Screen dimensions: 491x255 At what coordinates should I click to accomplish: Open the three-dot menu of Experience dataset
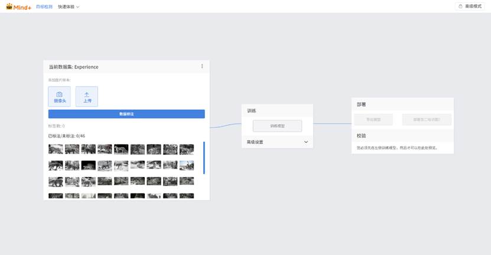tap(202, 67)
